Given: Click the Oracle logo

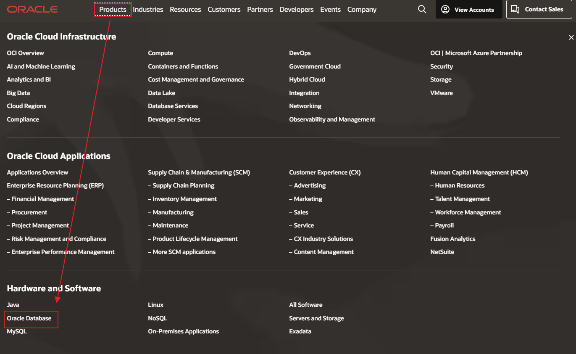Looking at the screenshot, I should click(32, 9).
